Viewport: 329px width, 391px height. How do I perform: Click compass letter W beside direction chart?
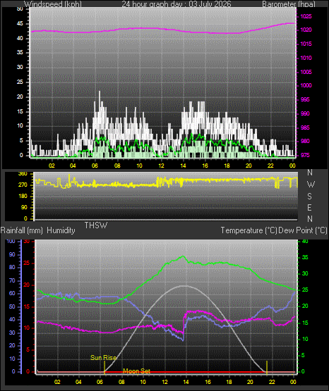coord(311,185)
